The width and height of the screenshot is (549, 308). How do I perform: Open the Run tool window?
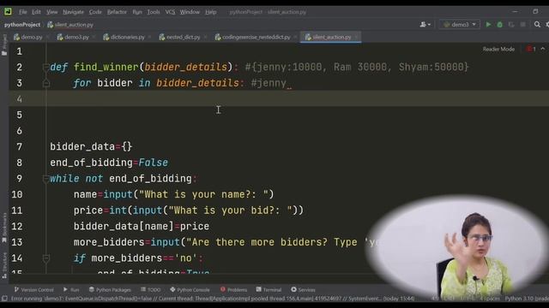tap(71, 289)
